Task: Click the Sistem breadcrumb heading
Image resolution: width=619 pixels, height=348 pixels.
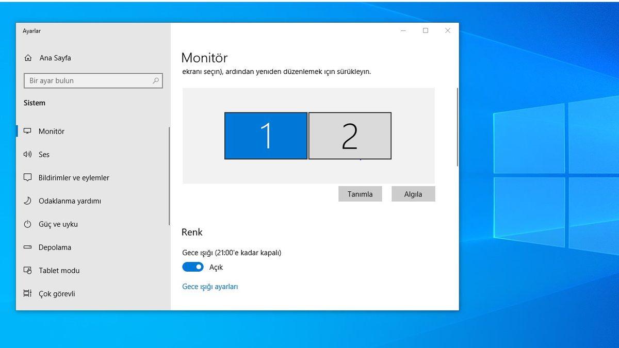Action: 34,103
